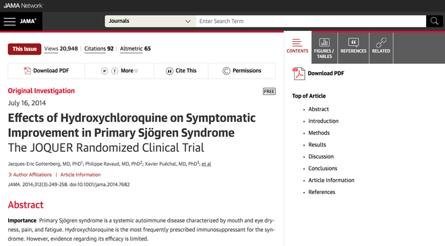Click the sidebar PDF icon
This screenshot has height=246, width=445.
tap(299, 73)
